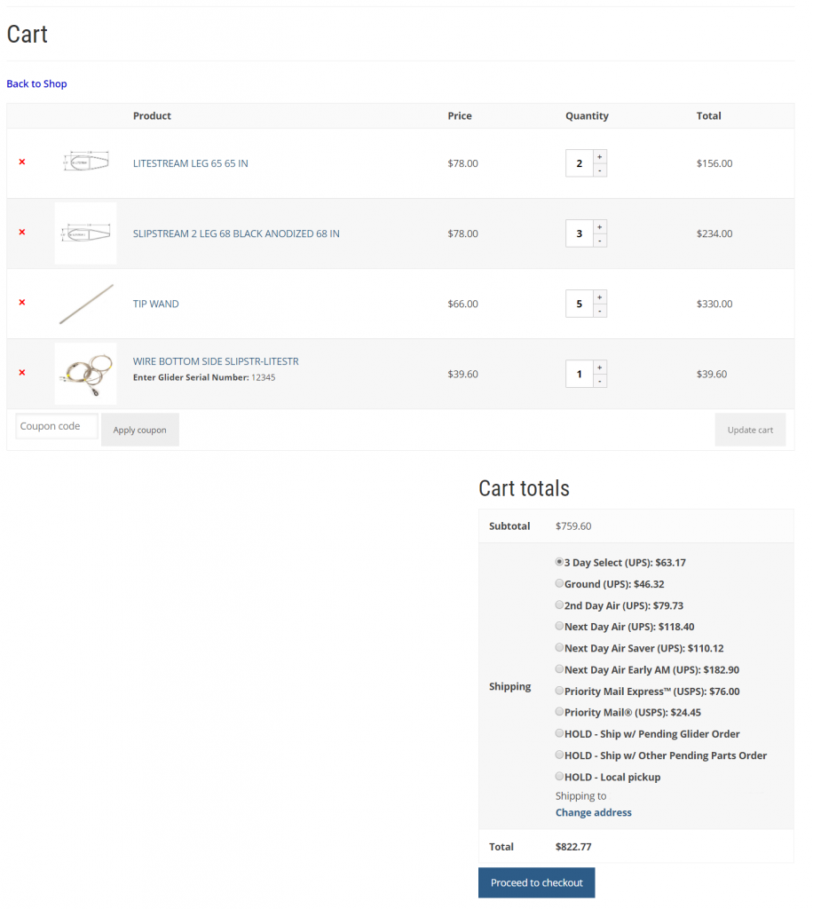
Task: Select Ground (UPS) shipping option
Action: click(559, 583)
